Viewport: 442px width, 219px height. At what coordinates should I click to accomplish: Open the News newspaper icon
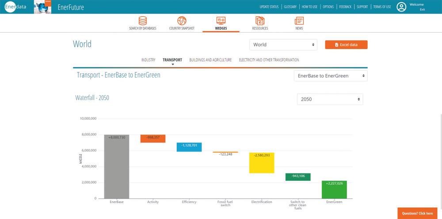[299, 21]
